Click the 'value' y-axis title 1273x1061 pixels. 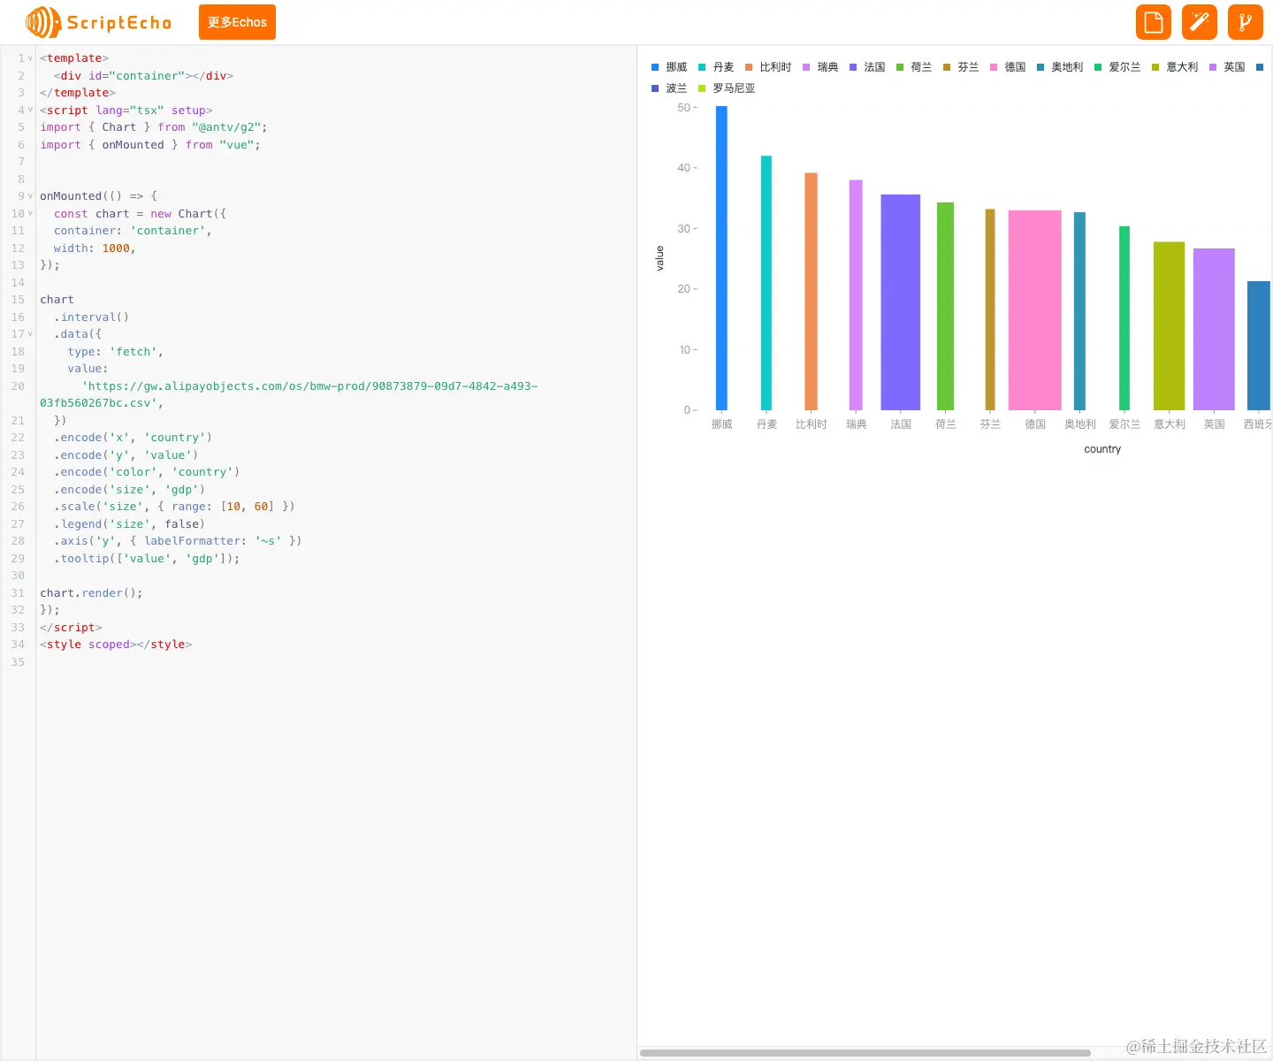coord(659,258)
